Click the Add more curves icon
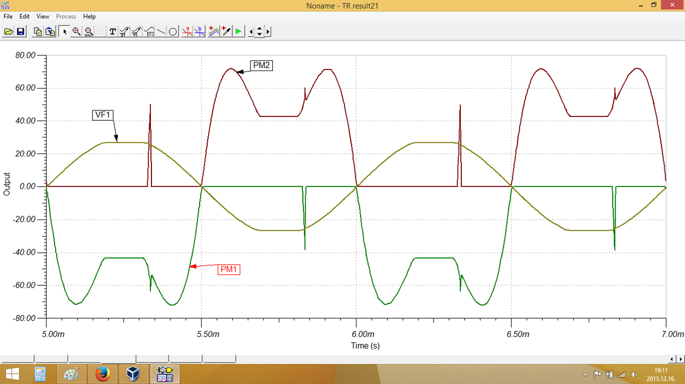 (x=214, y=32)
